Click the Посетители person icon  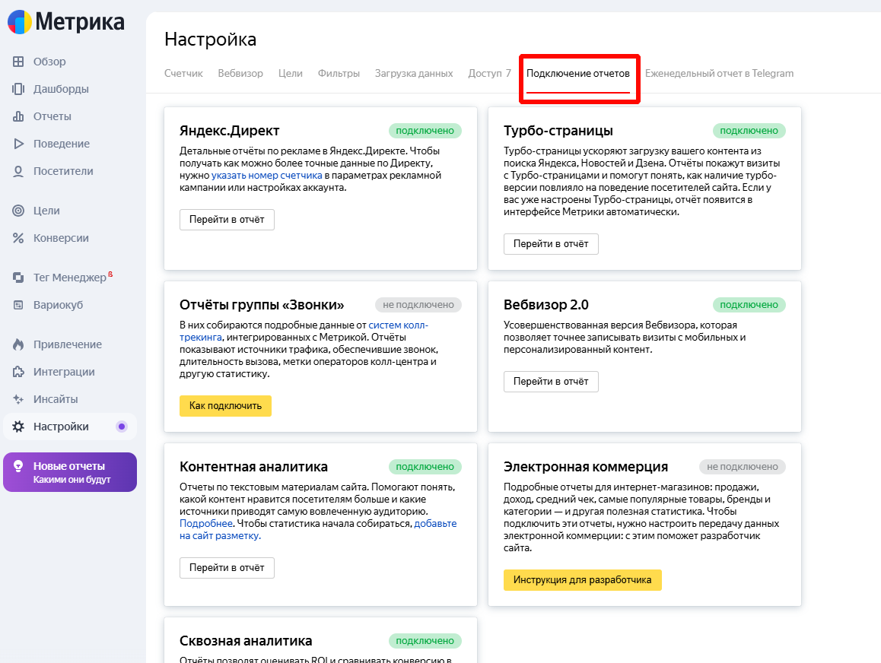point(18,171)
